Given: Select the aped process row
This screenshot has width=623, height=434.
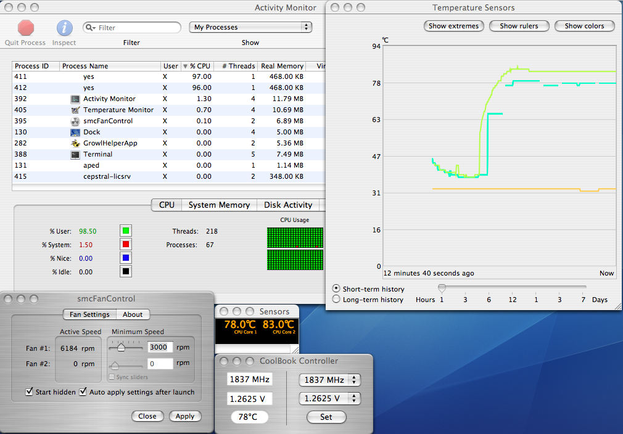Looking at the screenshot, I should pos(169,166).
